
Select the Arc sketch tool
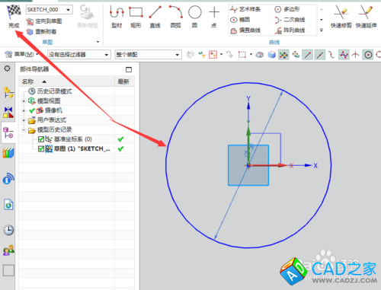click(x=176, y=12)
